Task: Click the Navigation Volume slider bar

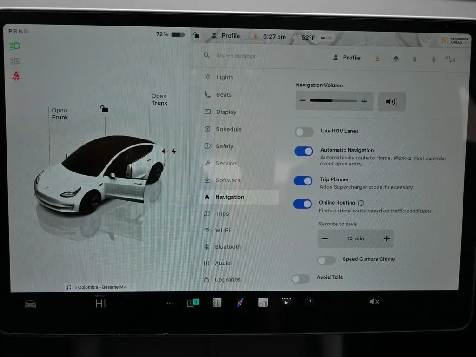Action: (333, 101)
